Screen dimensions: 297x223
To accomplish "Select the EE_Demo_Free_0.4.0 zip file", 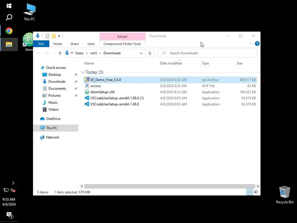I will coord(170,80).
